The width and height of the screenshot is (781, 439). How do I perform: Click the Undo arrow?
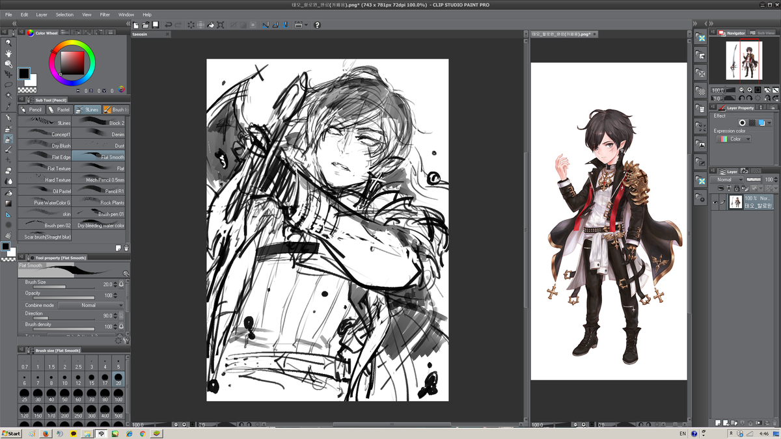tap(169, 25)
